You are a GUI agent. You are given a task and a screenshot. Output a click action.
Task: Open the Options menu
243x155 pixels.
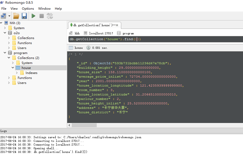28,8
